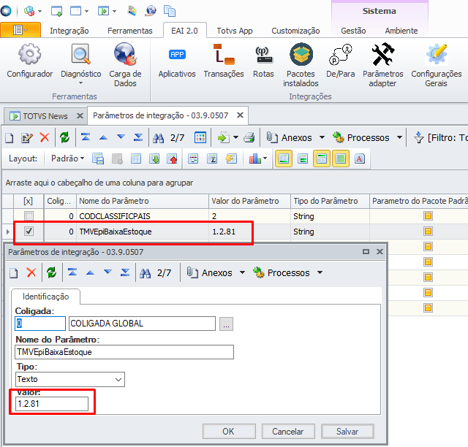Image resolution: width=468 pixels, height=447 pixels.
Task: Open Parâmetros adapter
Action: 383,64
